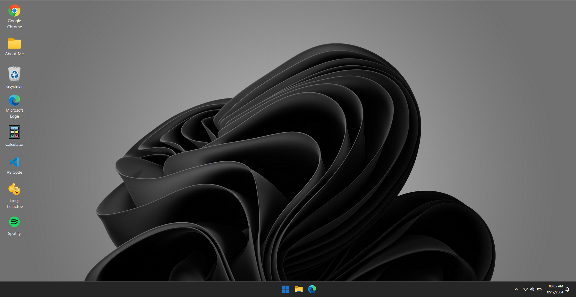Click the 08:05 AM taskbar clock

point(556,286)
